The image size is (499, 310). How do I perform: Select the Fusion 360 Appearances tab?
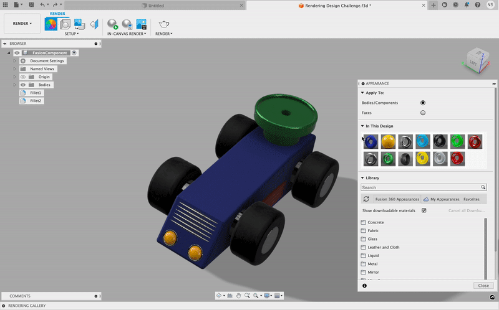397,199
